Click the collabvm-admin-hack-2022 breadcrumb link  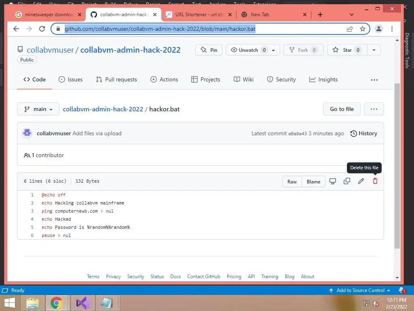coord(103,109)
